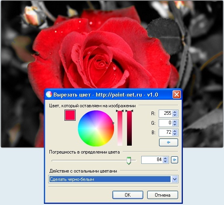This screenshot has height=205, width=224.
Task: Click the R value input field
Action: click(165, 114)
